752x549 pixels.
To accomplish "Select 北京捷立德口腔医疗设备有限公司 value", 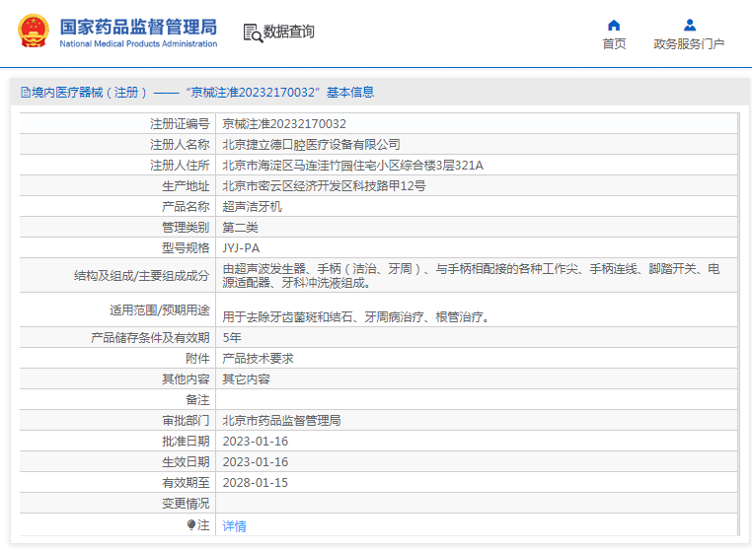I will pos(311,145).
